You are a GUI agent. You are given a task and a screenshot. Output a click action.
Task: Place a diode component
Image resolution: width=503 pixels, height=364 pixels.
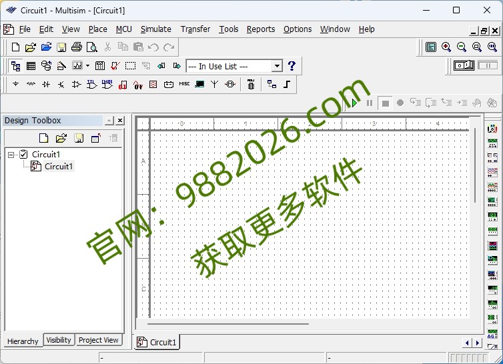pyautogui.click(x=46, y=85)
